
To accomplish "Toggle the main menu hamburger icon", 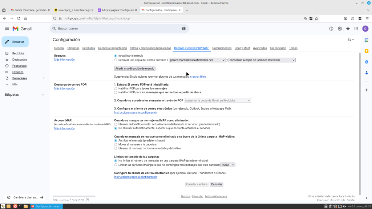I will pos(7,29).
